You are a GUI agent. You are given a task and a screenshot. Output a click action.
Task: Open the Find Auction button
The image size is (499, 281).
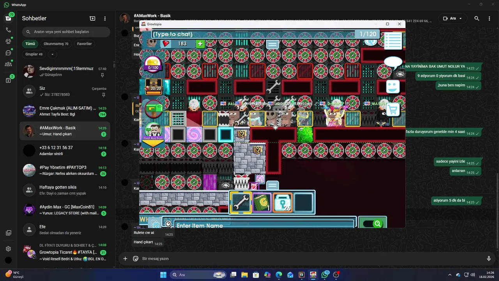point(153,132)
